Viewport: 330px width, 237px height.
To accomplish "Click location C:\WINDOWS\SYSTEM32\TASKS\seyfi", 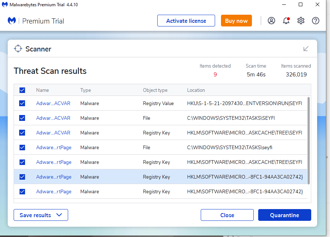I will point(229,147).
